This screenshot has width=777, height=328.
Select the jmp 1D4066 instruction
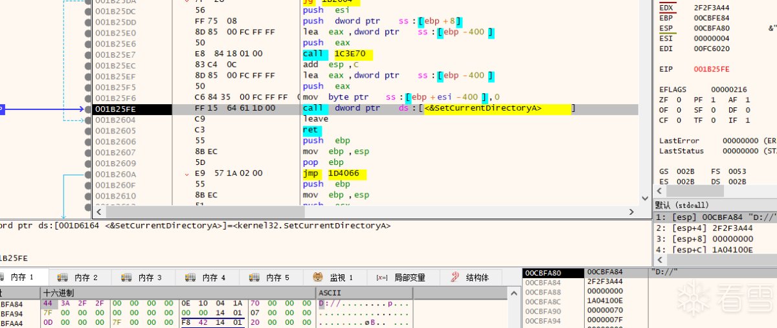click(334, 173)
